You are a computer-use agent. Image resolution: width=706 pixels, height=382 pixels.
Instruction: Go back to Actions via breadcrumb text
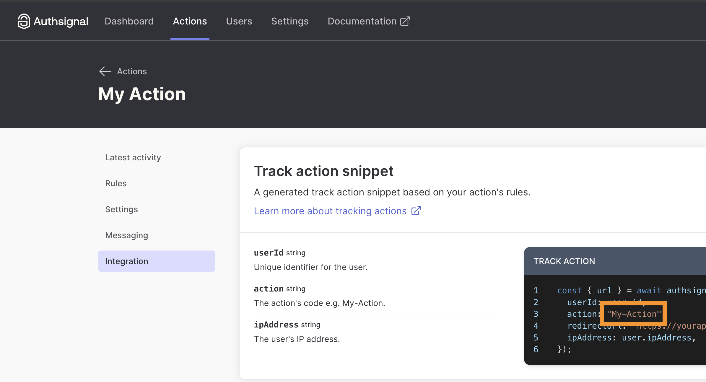pos(132,71)
